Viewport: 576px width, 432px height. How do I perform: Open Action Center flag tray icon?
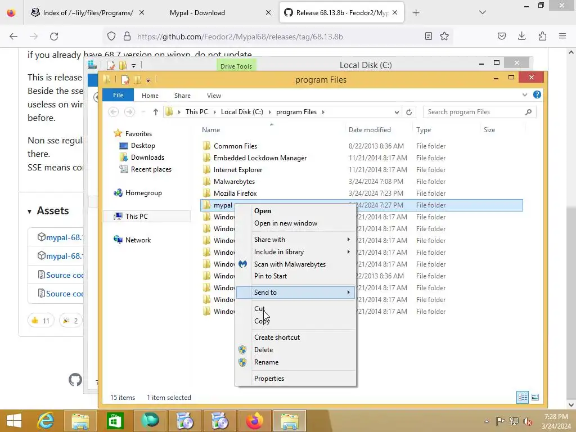pyautogui.click(x=500, y=421)
